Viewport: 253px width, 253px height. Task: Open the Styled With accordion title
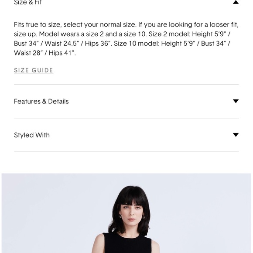pyautogui.click(x=32, y=135)
